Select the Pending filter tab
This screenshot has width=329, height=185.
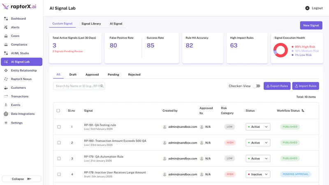coord(114,74)
